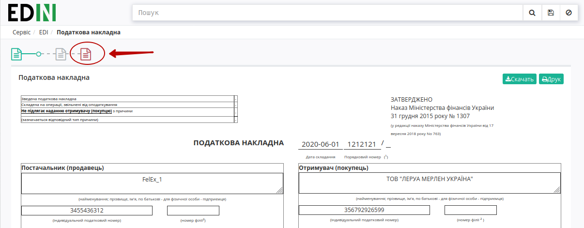The width and height of the screenshot is (584, 228).
Task: Click the seller name field FelEx_1
Action: coord(152,183)
